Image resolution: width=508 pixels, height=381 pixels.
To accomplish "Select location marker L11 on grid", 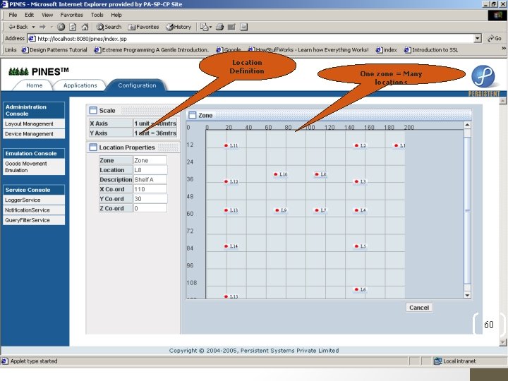I will pos(231,145).
